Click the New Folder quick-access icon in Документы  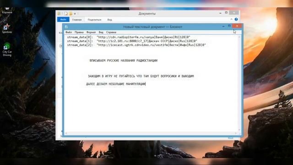(71, 13)
